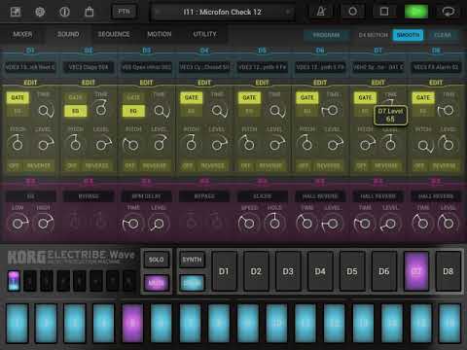Select the SYNTH part button
This screenshot has width=467, height=350.
click(192, 260)
